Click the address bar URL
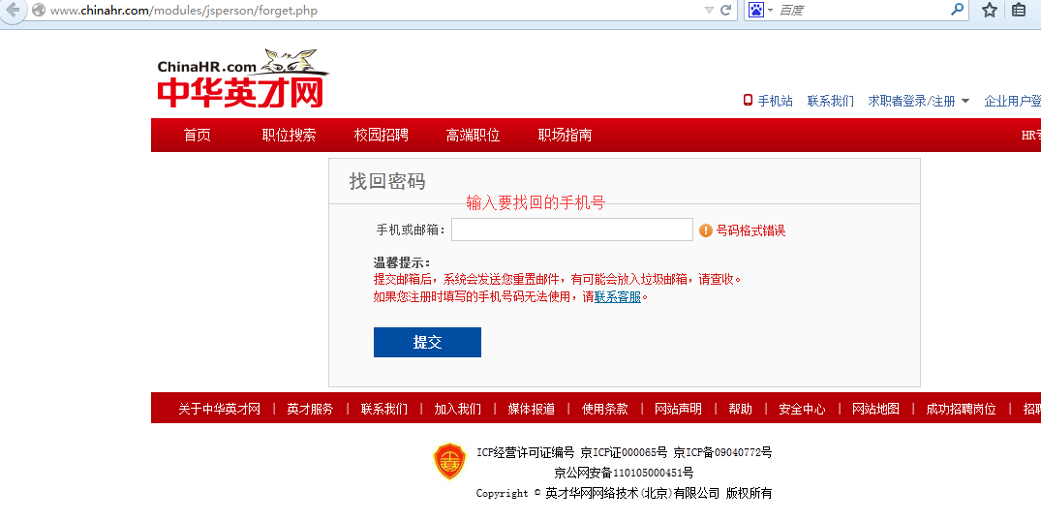The height and width of the screenshot is (521, 1041). pos(184,11)
